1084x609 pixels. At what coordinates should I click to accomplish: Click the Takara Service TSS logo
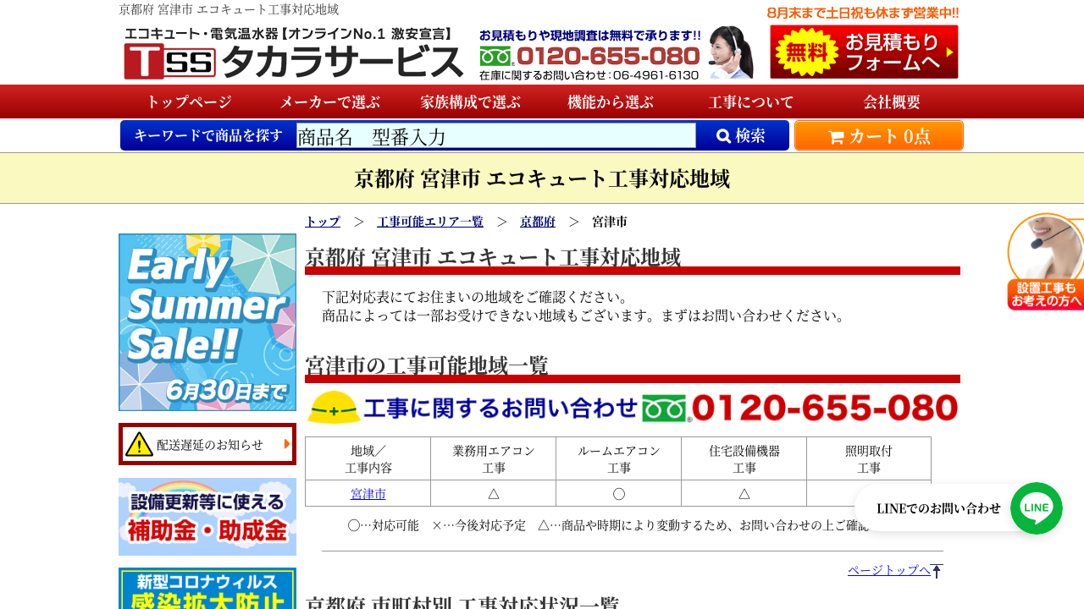pos(292,54)
